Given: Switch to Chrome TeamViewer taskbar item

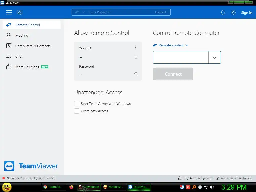Looking at the screenshot, I should click(x=53, y=187).
